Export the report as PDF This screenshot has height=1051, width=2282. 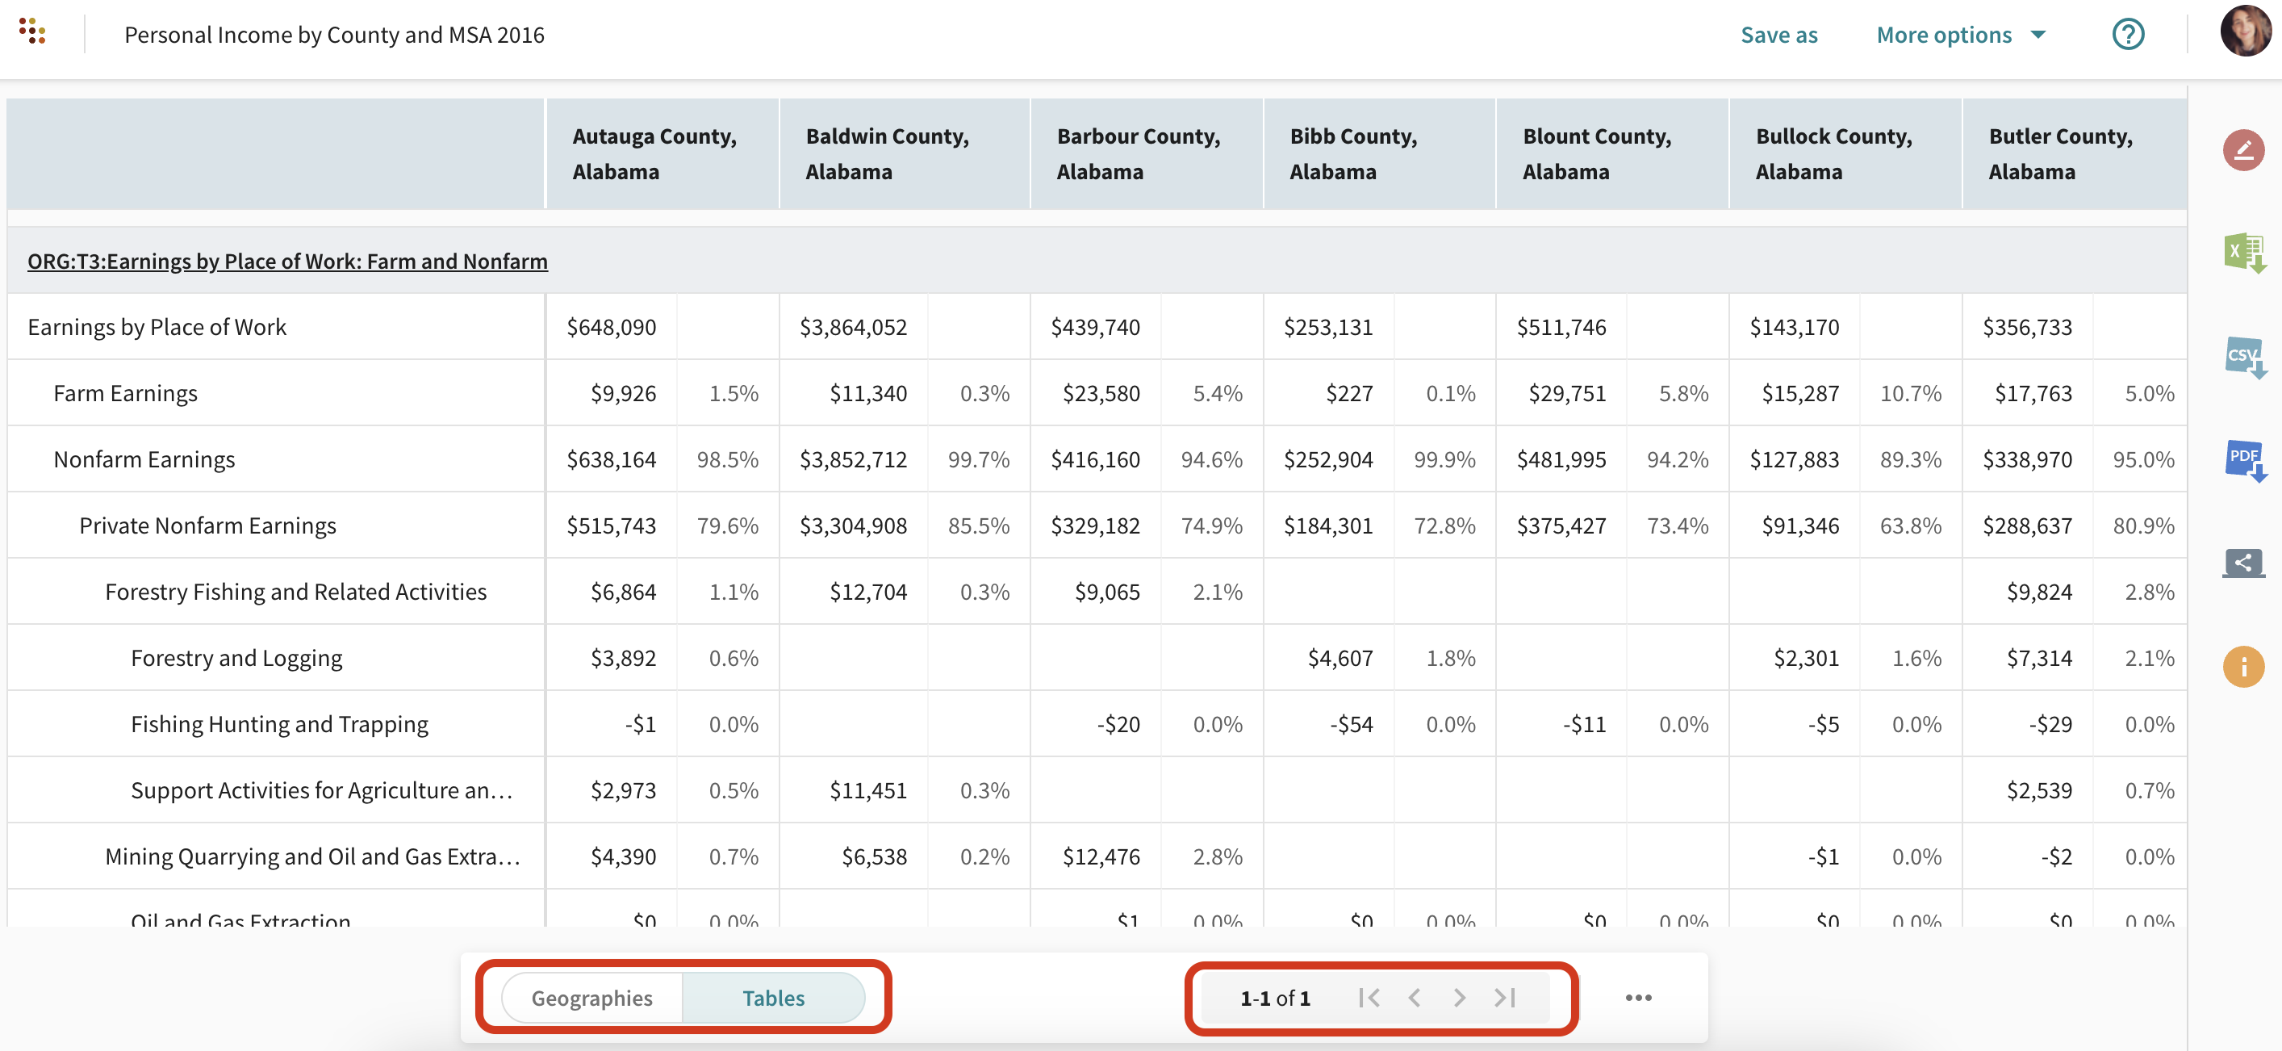(x=2242, y=459)
